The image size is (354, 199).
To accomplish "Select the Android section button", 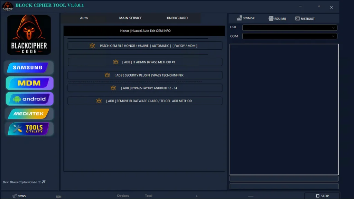I will point(29,99).
